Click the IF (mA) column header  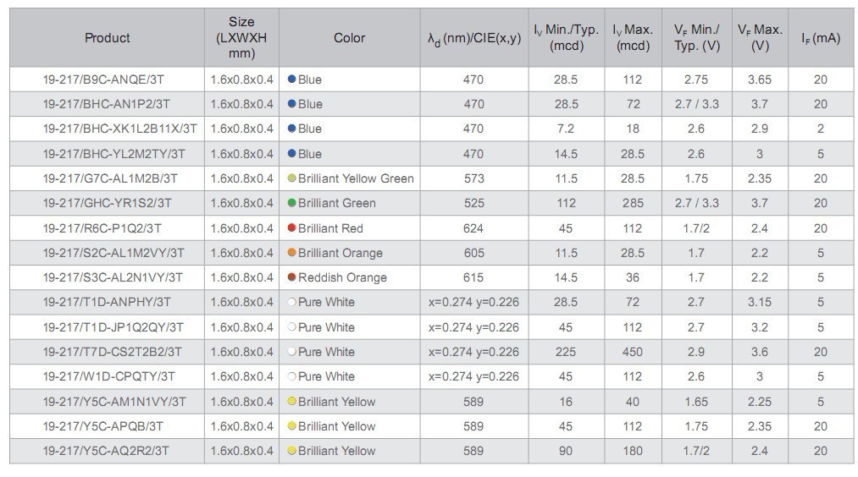point(820,38)
